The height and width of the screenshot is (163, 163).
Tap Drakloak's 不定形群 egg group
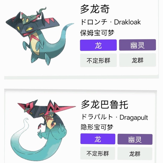click(x=98, y=60)
